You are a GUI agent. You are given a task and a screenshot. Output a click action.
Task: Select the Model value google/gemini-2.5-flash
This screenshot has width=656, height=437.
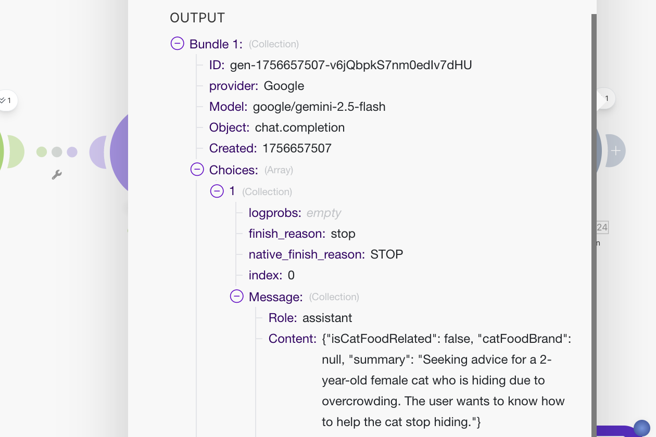pos(319,107)
